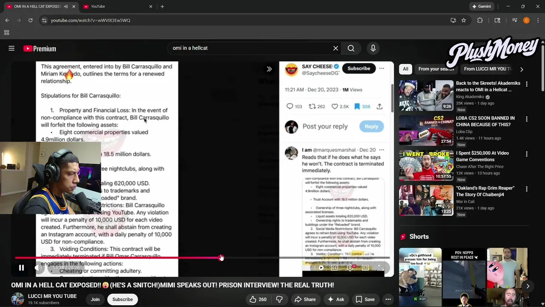The width and height of the screenshot is (545, 307).
Task: Select From LUCCI MR YOU TUBE chip
Action: 488,69
